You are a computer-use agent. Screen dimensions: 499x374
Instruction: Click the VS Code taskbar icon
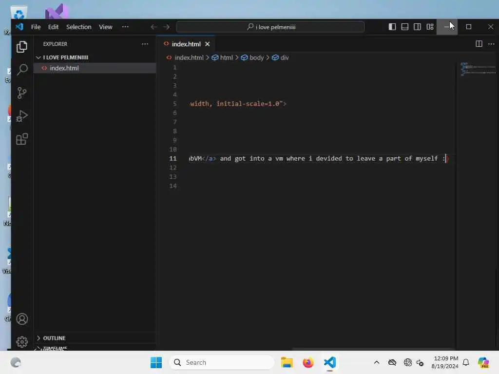point(330,362)
